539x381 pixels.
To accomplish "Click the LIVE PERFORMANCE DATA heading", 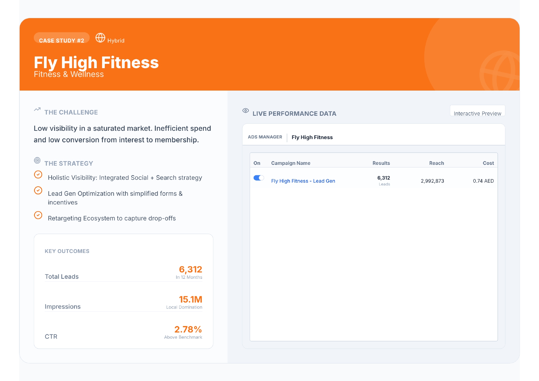I will (294, 114).
